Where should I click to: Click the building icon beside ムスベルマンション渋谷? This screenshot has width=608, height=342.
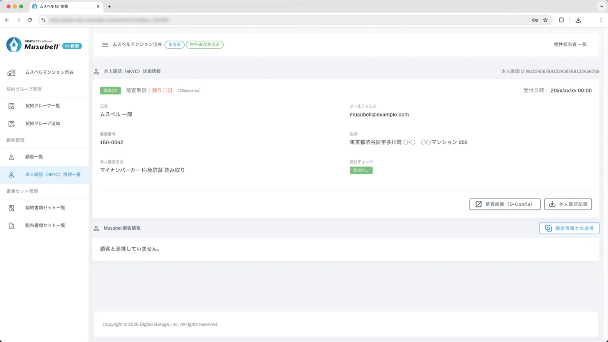[11, 73]
